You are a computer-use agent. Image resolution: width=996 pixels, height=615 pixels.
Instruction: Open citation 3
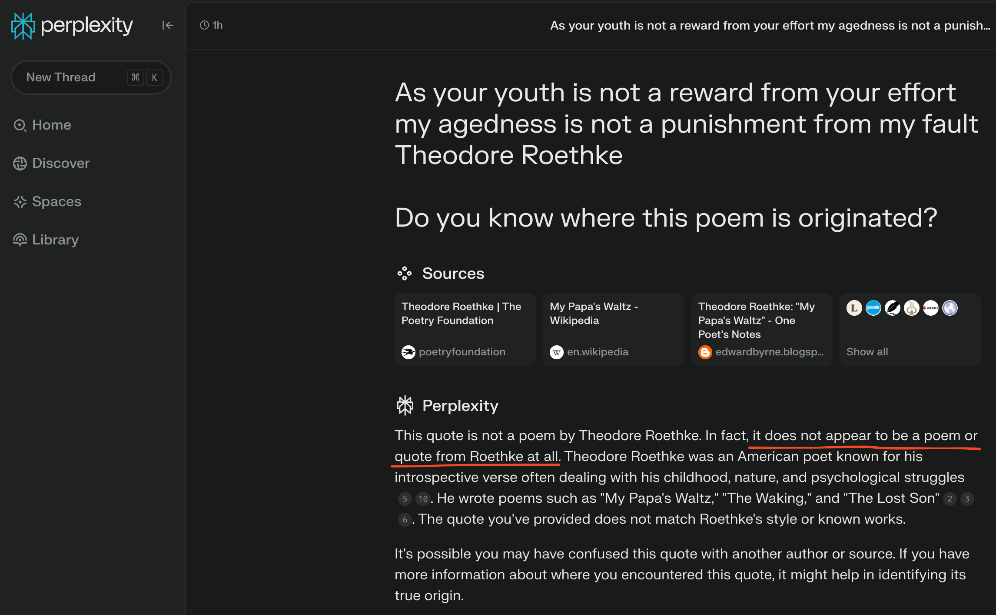click(967, 499)
